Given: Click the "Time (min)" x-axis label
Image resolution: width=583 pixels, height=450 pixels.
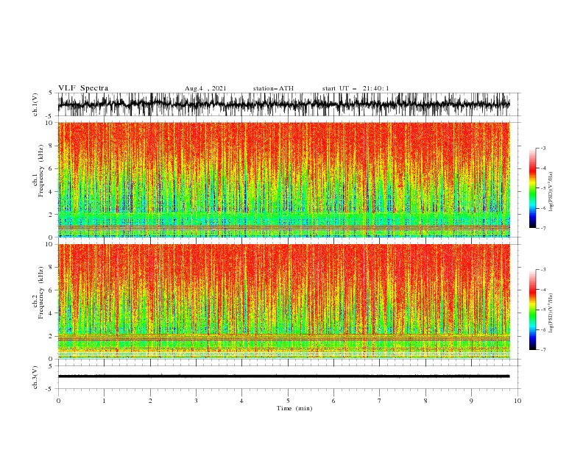Looking at the screenshot, I should tap(294, 408).
